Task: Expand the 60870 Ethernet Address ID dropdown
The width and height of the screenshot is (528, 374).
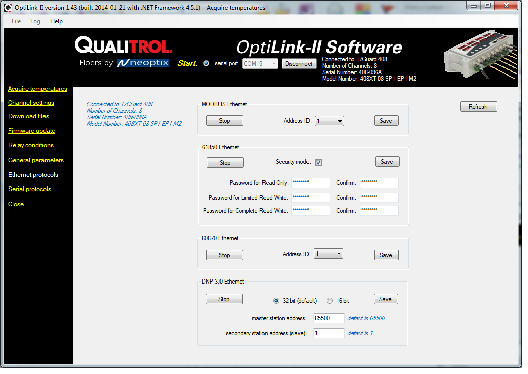Action: 328,254
